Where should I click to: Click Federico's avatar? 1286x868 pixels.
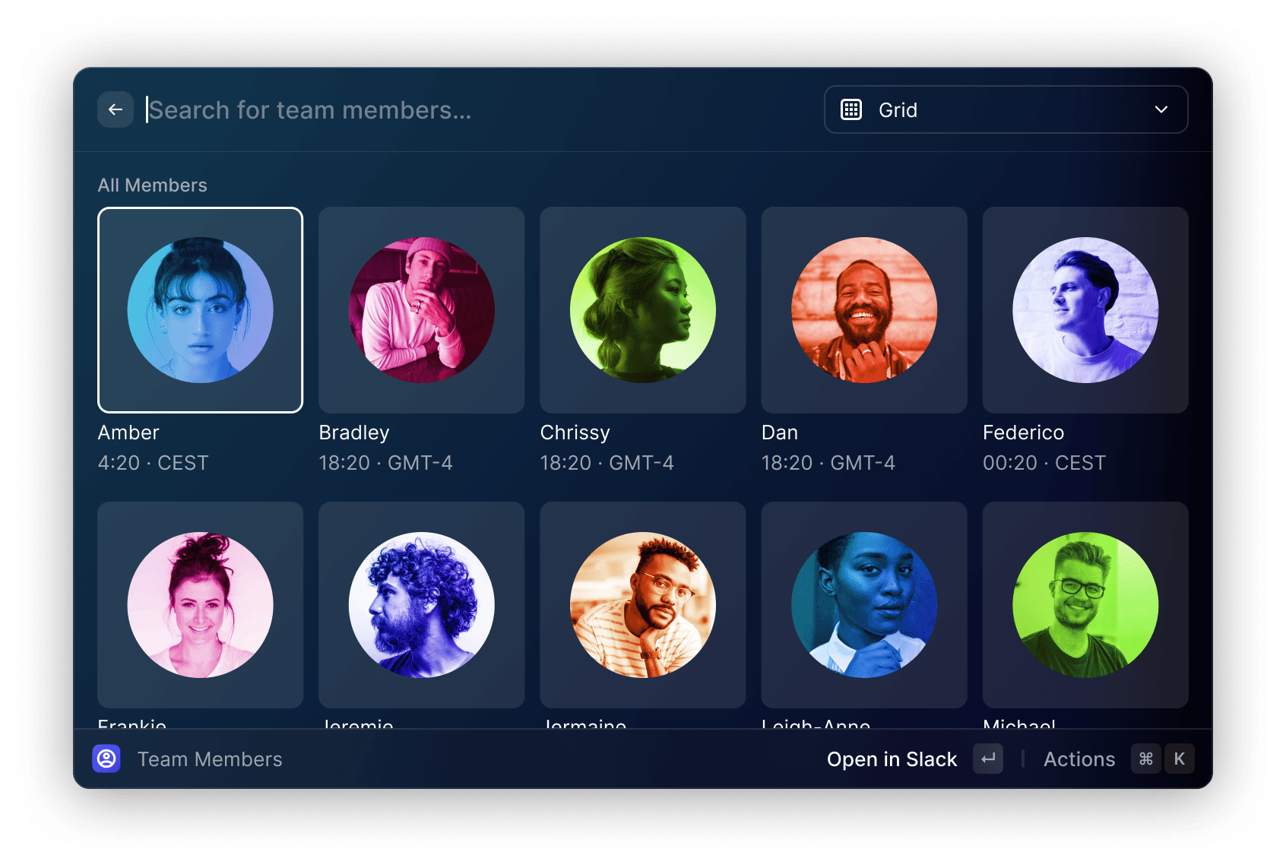pos(1085,309)
